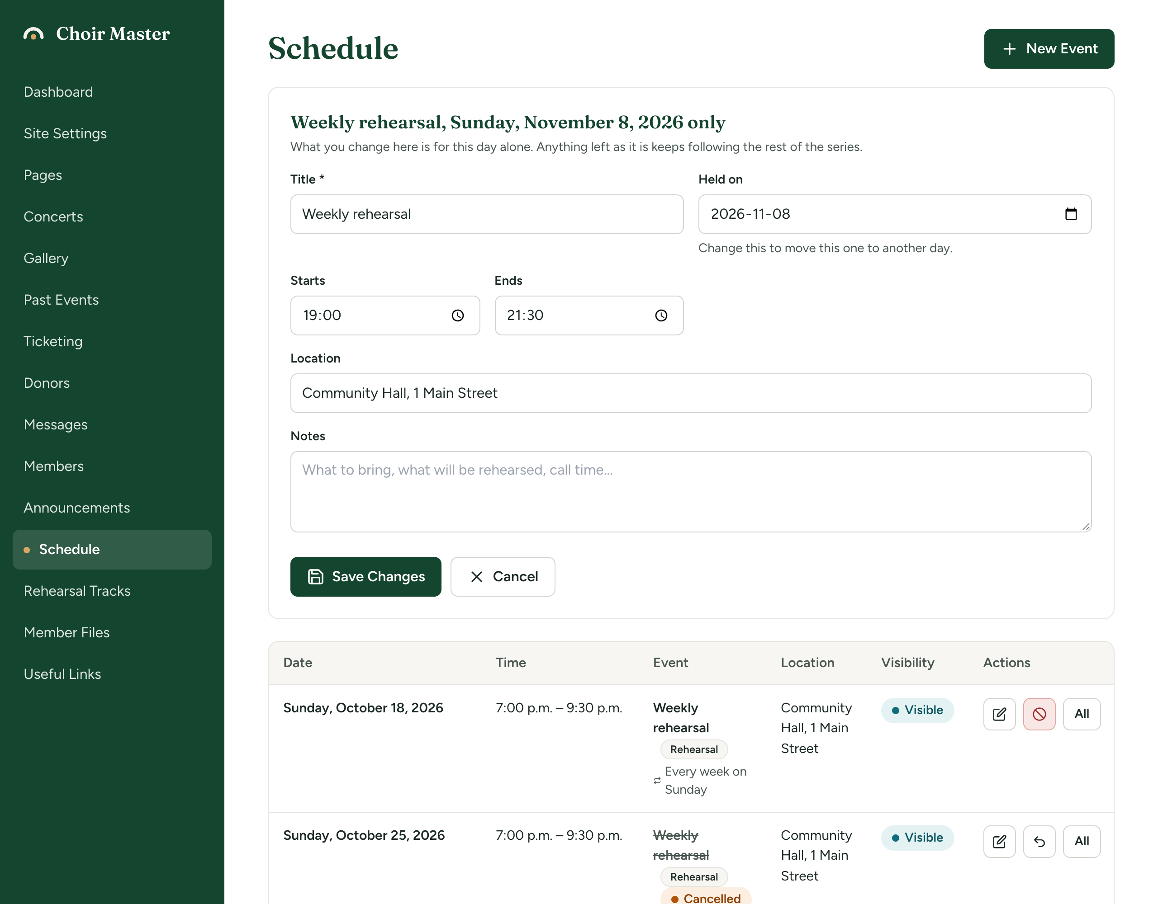Image resolution: width=1158 pixels, height=904 pixels.
Task: Cancel editing the rehearsal
Action: click(503, 576)
